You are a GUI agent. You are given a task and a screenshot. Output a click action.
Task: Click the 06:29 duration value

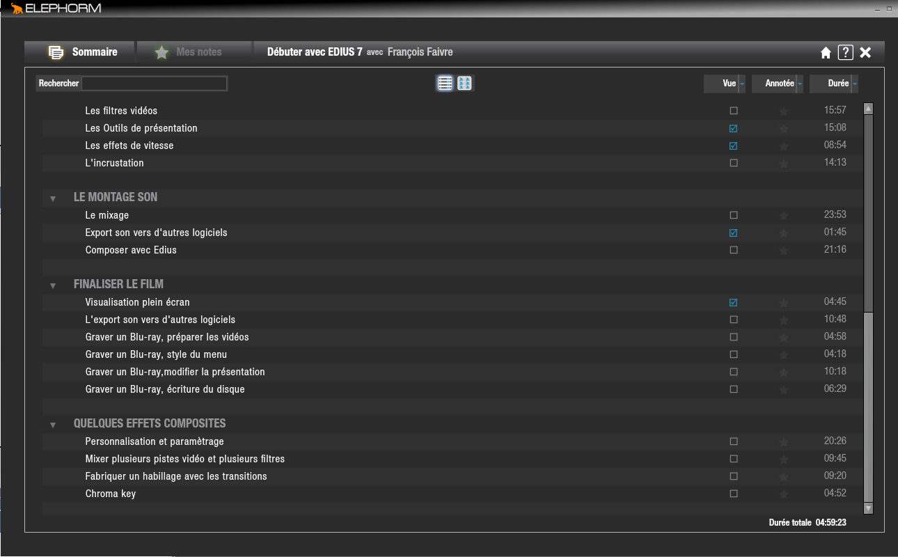click(835, 389)
